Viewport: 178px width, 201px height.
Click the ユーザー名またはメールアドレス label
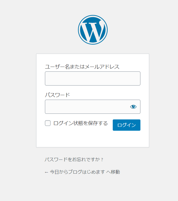click(x=82, y=67)
